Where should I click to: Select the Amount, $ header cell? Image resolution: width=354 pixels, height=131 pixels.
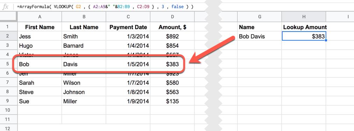click(172, 27)
